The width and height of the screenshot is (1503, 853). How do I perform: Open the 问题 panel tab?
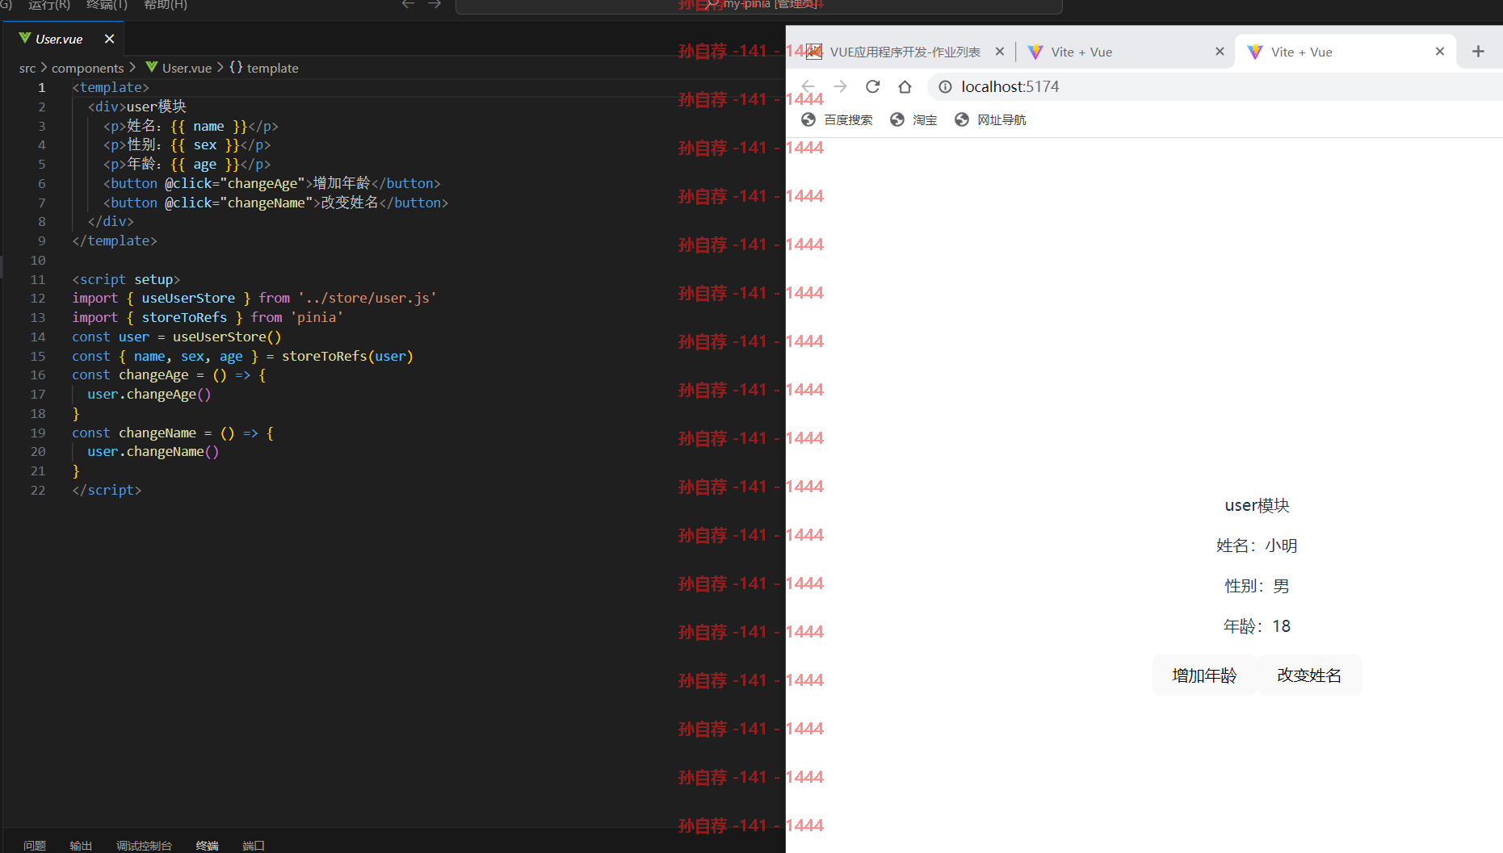coord(35,845)
